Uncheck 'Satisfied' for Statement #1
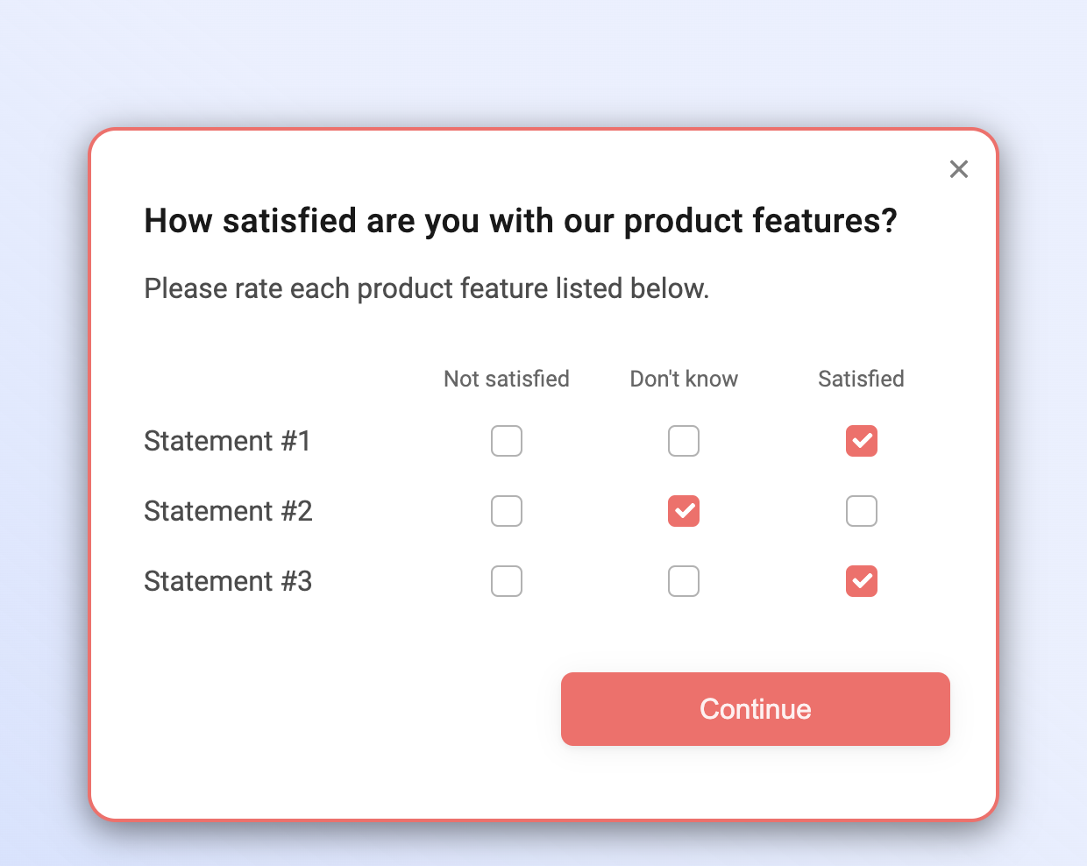Viewport: 1087px width, 866px height. pyautogui.click(x=861, y=441)
